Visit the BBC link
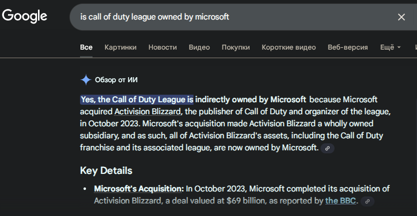Image resolution: width=417 pixels, height=216 pixels. click(x=340, y=201)
